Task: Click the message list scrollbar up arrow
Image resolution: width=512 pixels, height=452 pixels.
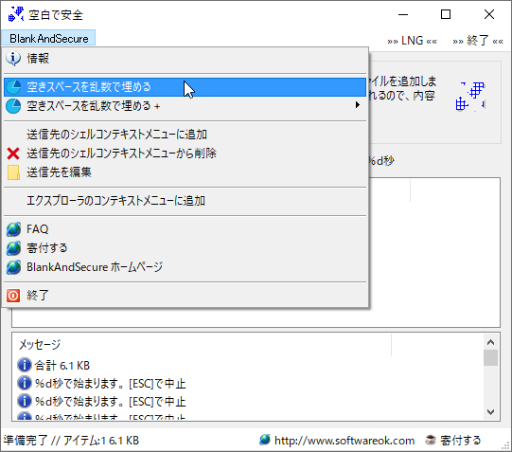Action: 490,342
